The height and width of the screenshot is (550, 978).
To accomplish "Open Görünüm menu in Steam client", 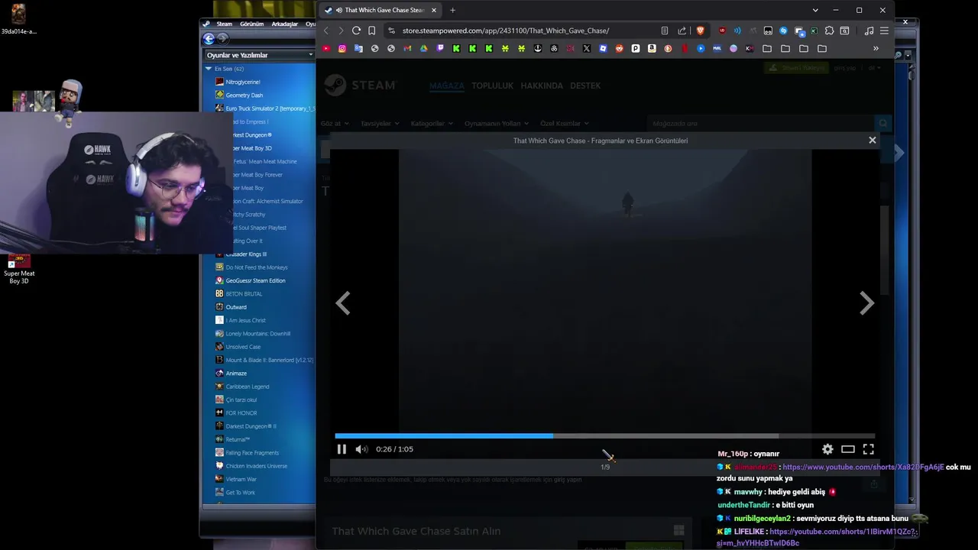I will tap(251, 24).
